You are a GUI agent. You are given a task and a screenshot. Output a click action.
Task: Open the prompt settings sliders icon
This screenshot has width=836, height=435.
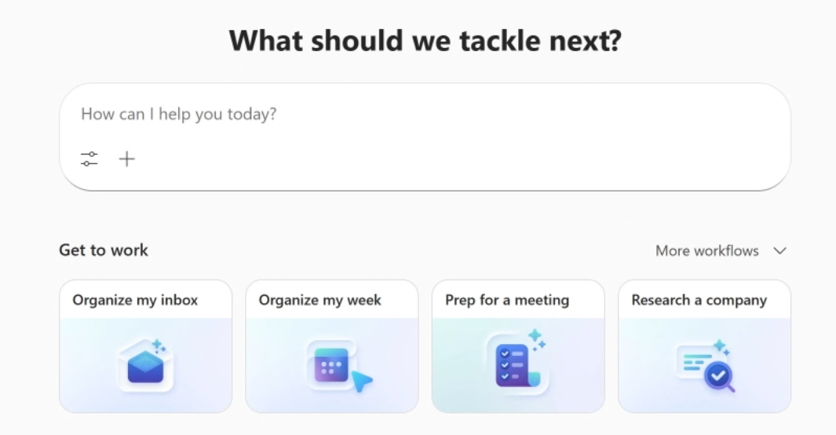[x=89, y=159]
